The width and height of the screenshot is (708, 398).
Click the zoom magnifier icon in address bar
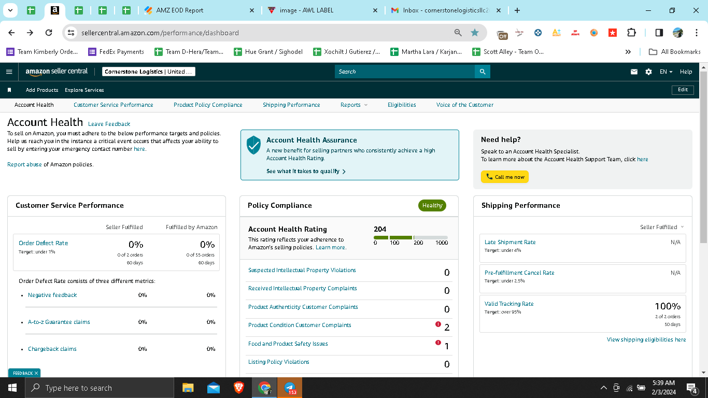458,33
